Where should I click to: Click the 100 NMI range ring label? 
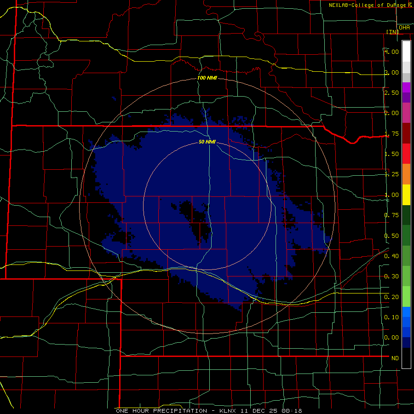(207, 78)
